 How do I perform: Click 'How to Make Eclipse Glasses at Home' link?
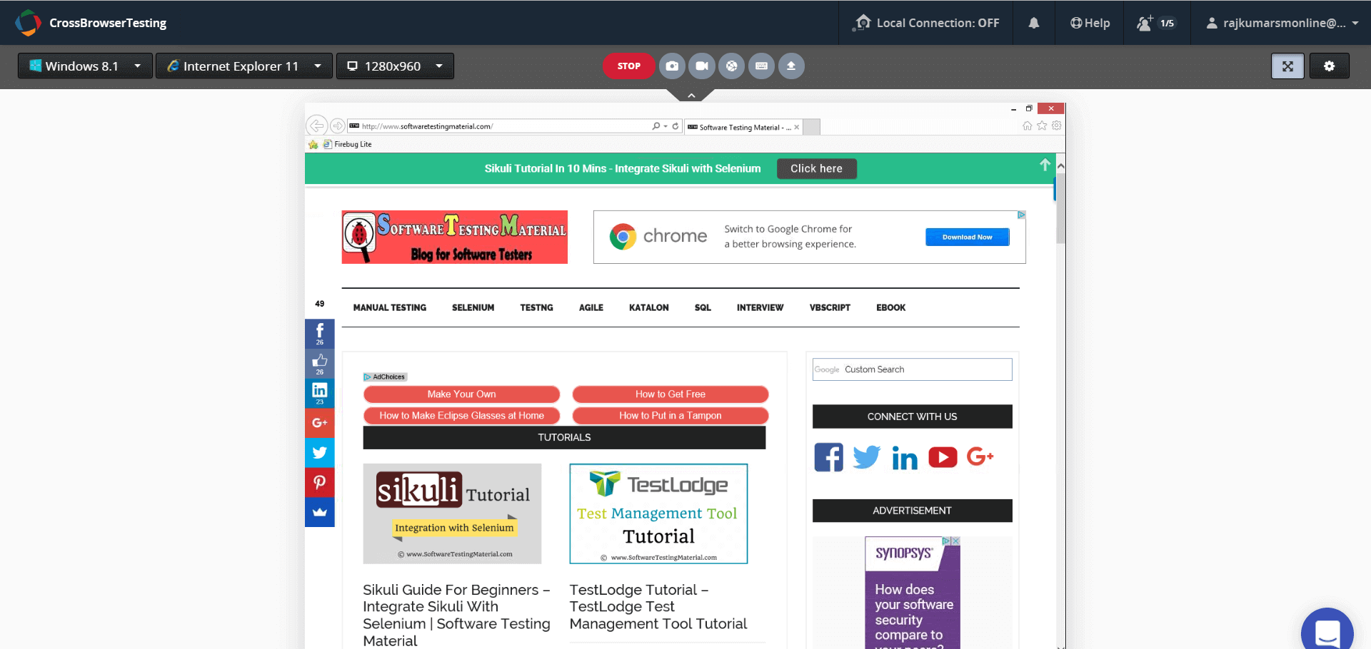click(x=461, y=415)
